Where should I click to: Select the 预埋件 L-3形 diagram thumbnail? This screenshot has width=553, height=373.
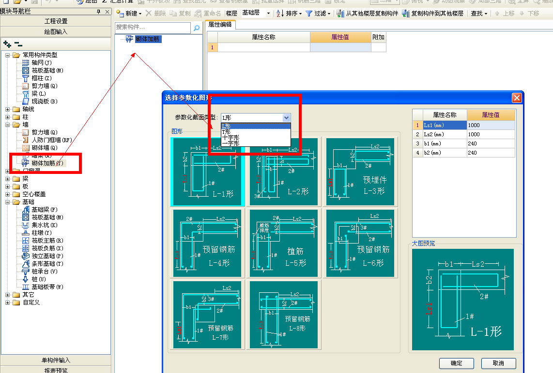coord(360,172)
